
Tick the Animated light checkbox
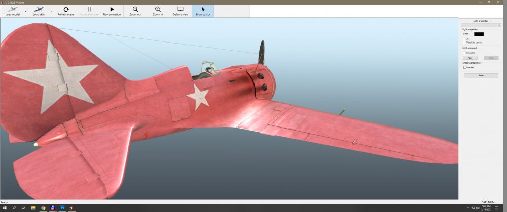tap(464, 53)
